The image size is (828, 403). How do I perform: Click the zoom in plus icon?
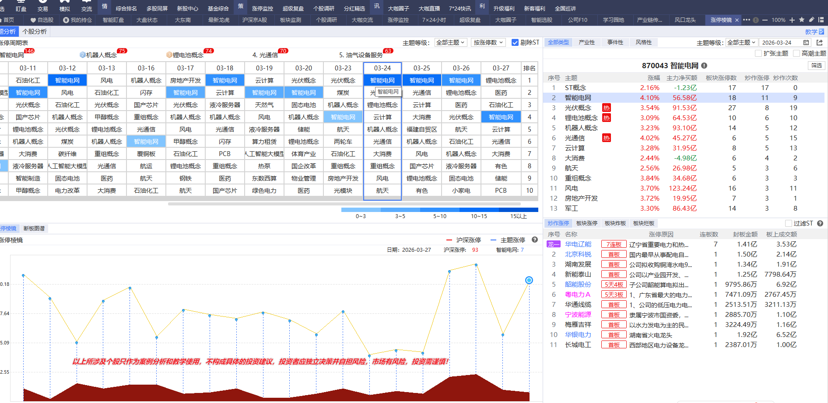coord(792,20)
